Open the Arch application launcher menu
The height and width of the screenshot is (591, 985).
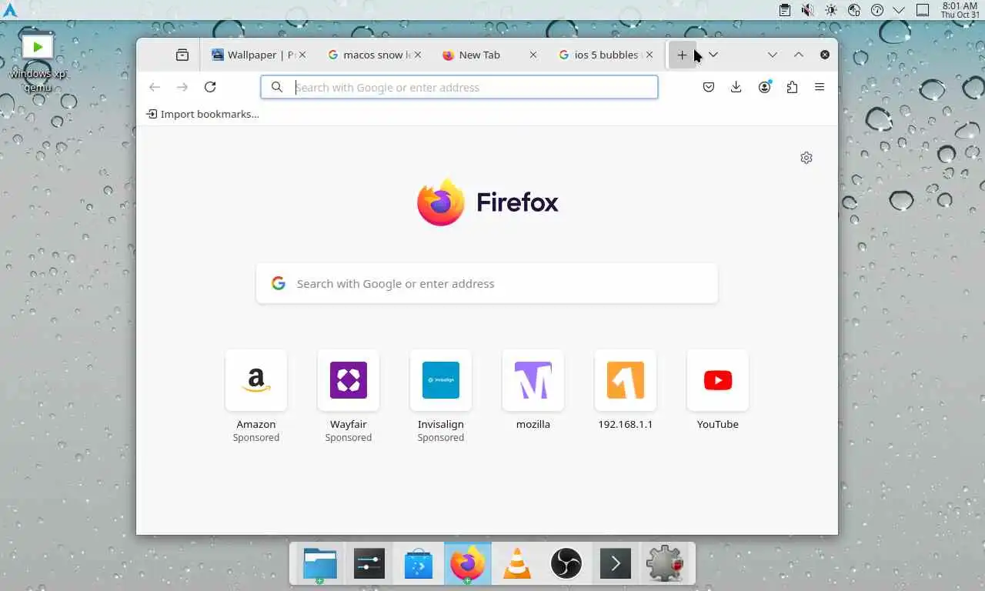click(10, 10)
